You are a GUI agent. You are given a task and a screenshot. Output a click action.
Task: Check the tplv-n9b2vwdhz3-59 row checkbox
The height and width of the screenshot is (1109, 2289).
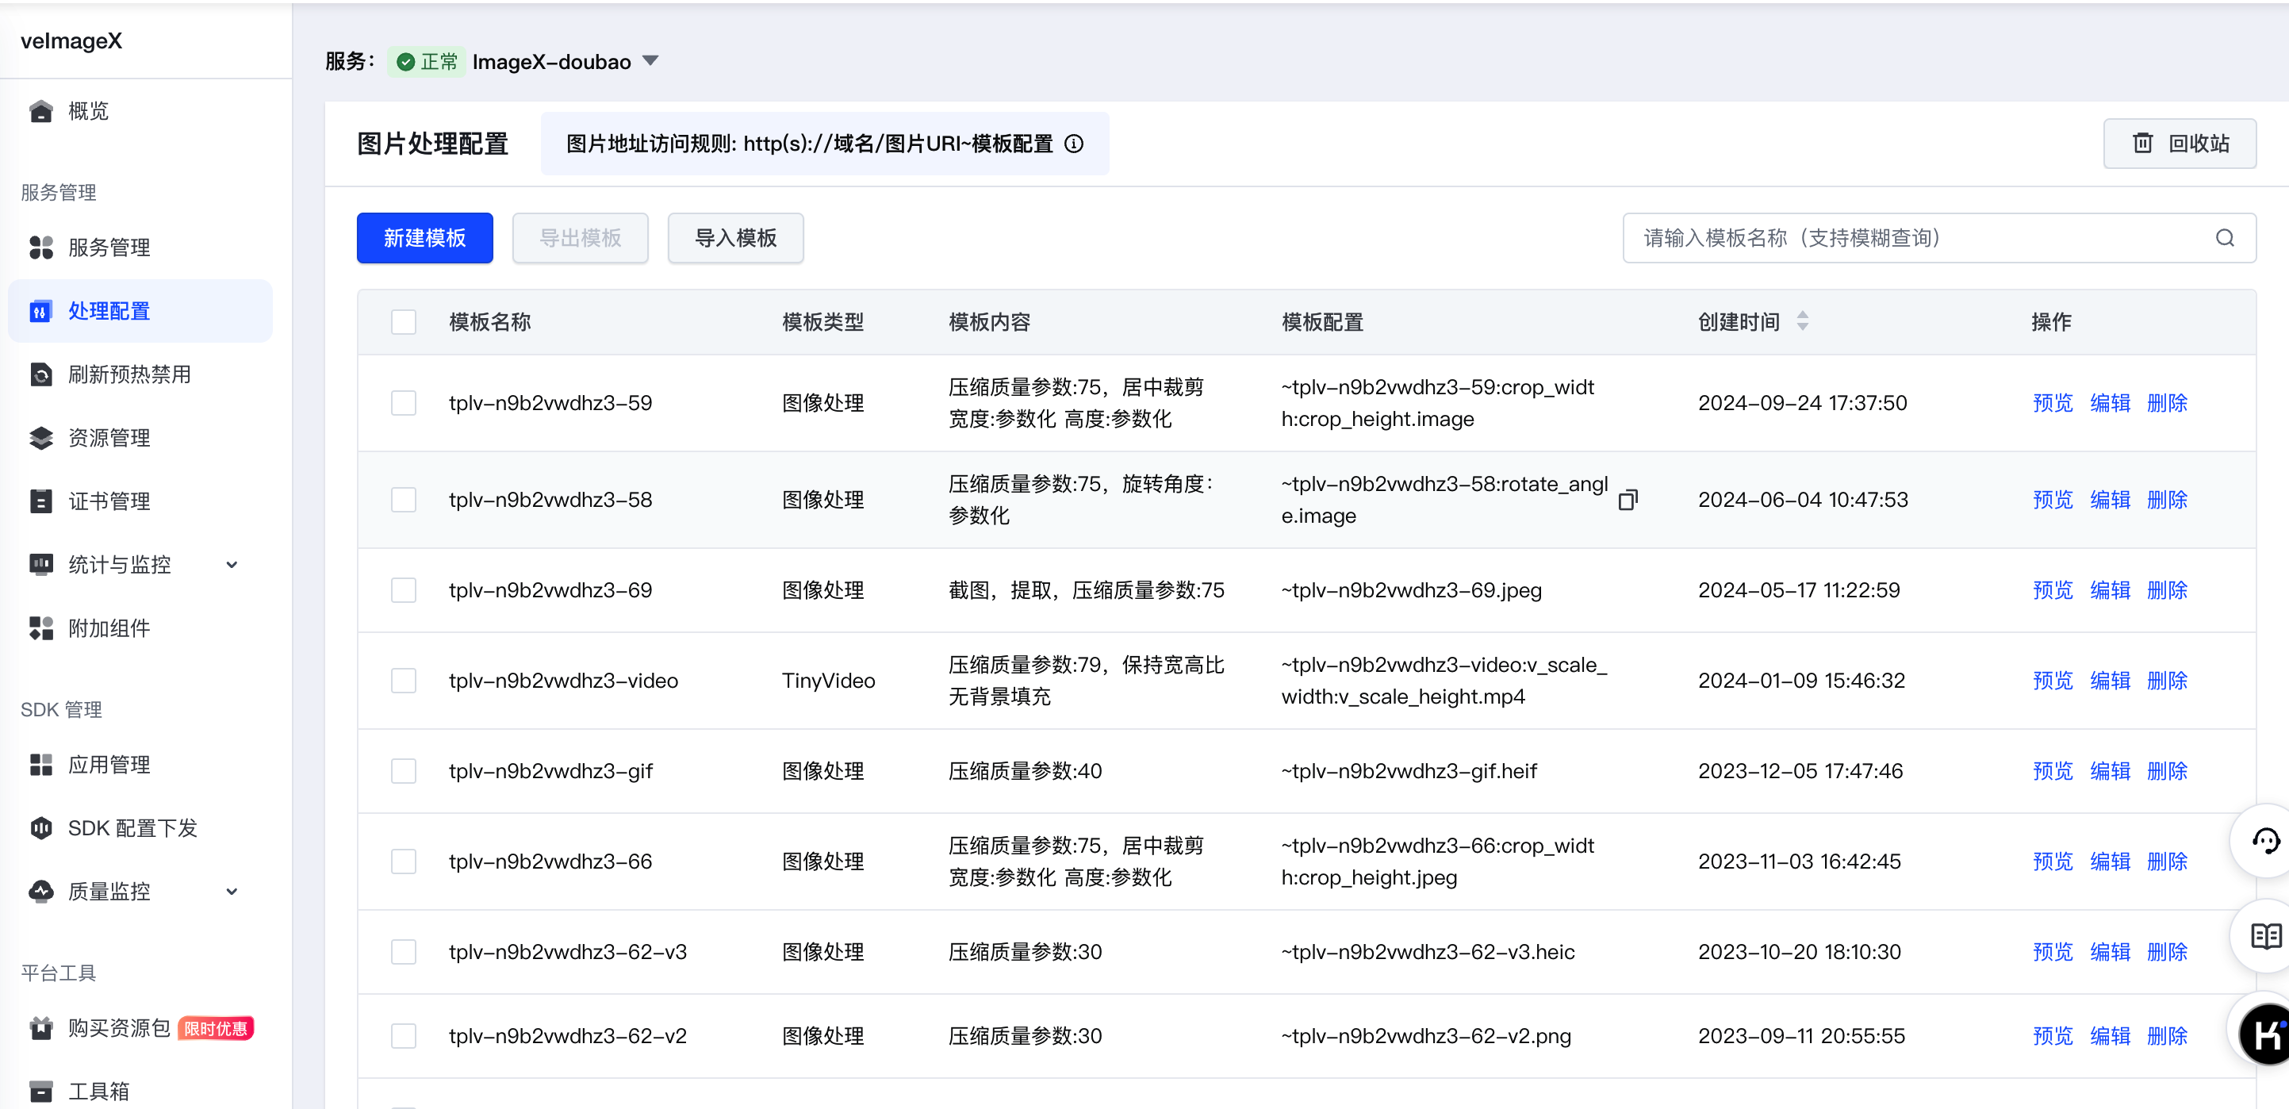pos(404,402)
